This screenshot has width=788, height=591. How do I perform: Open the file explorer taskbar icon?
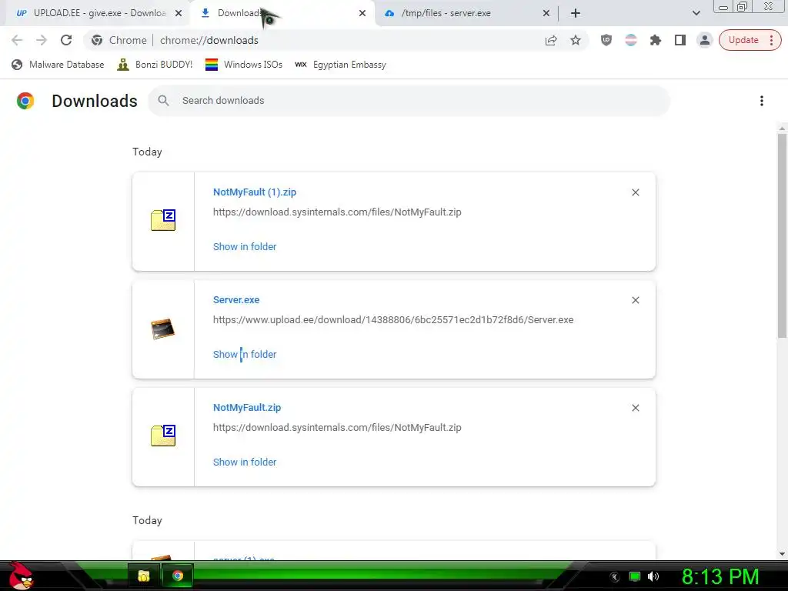(144, 576)
